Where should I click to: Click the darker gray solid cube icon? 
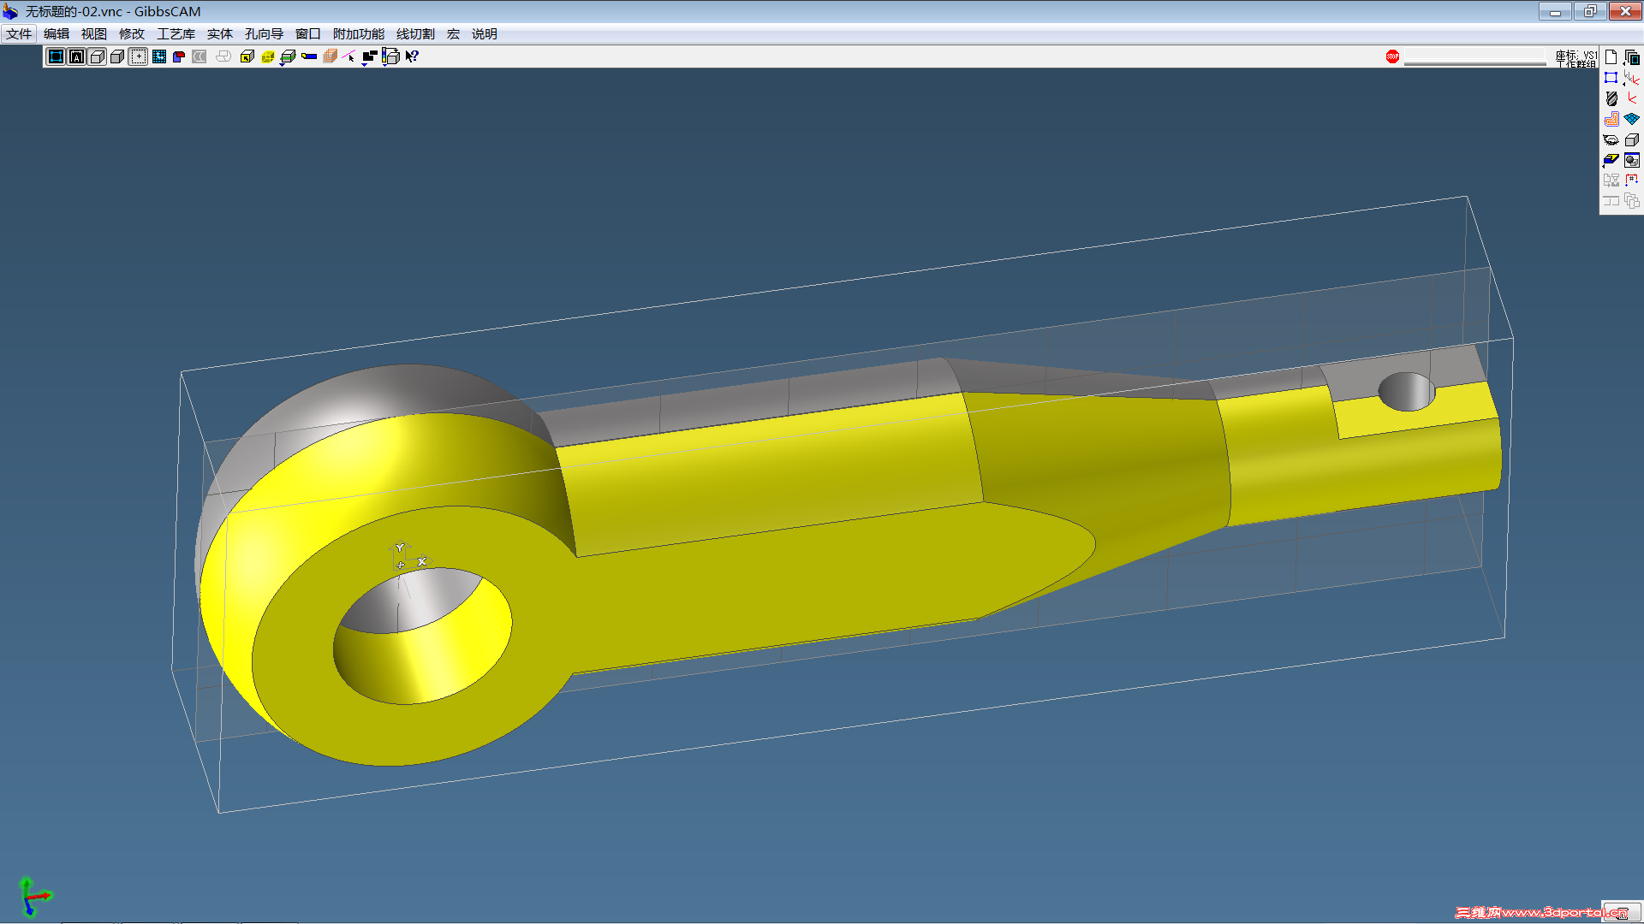117,56
